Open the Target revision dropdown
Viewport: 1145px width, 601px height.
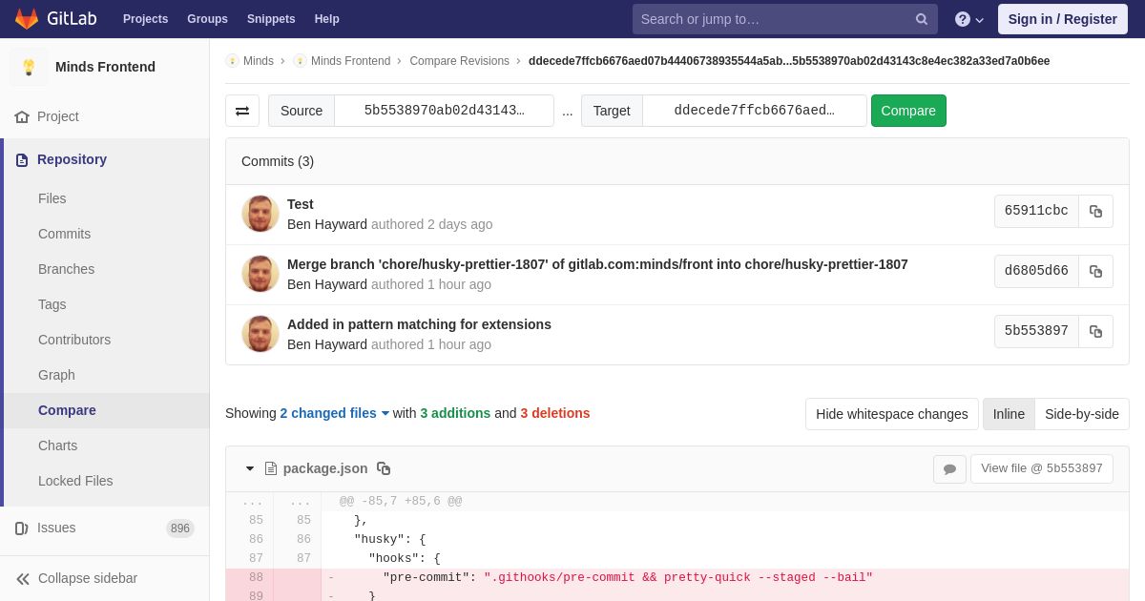[x=754, y=111]
